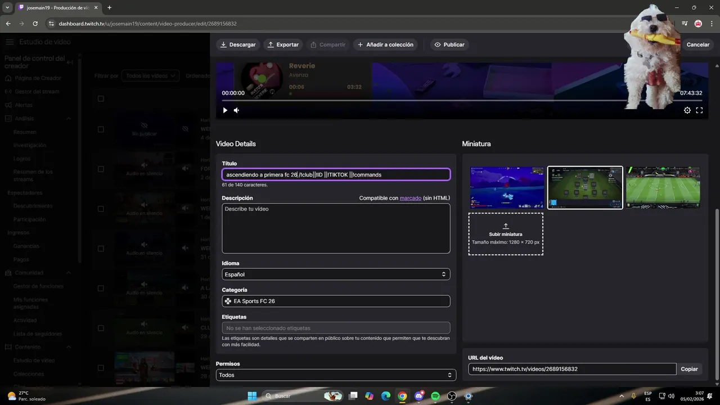This screenshot has height=405, width=720.
Task: Click the video progress bar
Action: [461, 101]
